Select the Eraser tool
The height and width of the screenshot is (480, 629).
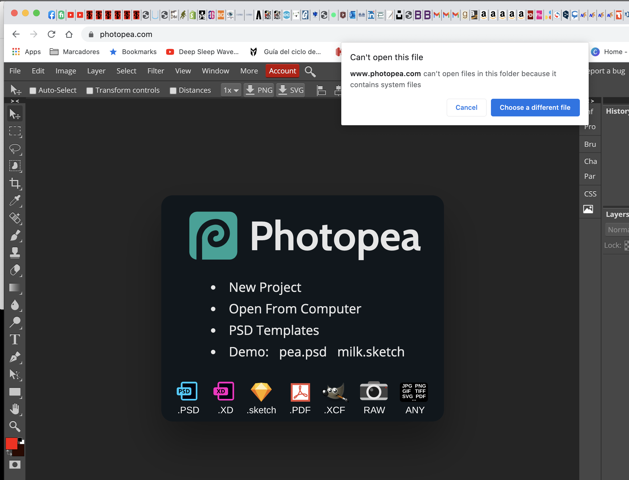point(15,270)
